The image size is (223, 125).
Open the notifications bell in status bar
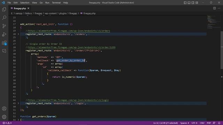(219, 123)
